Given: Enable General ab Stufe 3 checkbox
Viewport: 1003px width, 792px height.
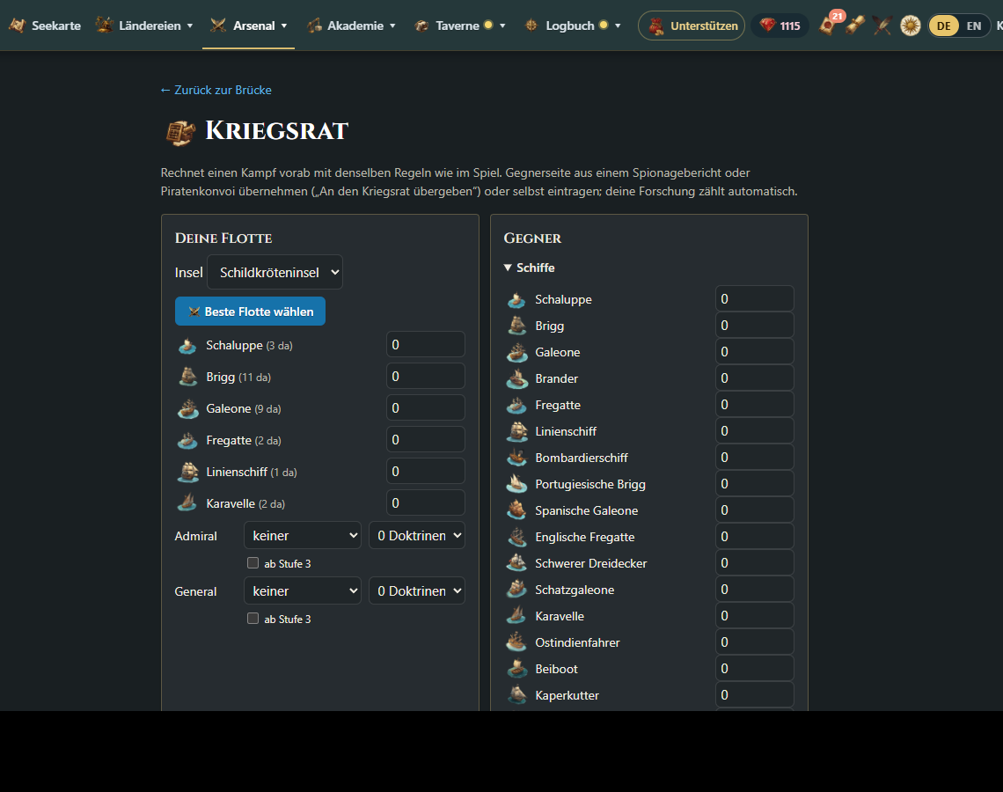Looking at the screenshot, I should click(x=253, y=619).
